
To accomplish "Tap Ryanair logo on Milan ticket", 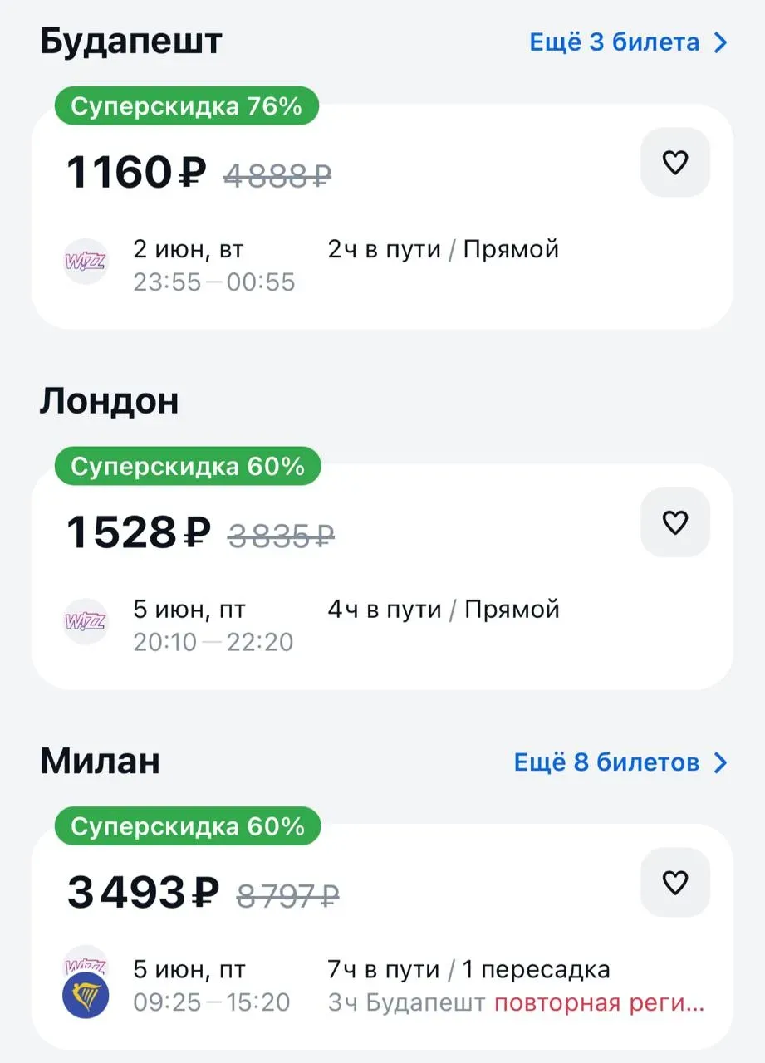I will coord(86,997).
